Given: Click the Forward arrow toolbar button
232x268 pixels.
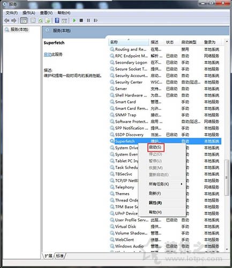Looking at the screenshot, I should [x=14, y=20].
